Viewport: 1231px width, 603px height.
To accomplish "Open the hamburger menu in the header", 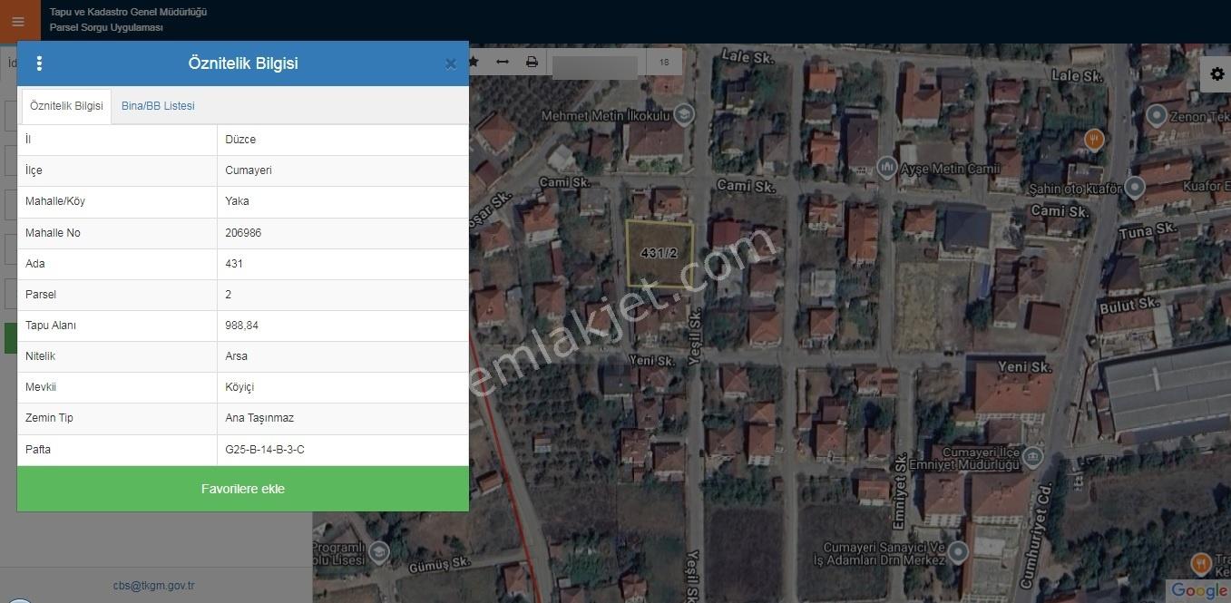I will point(18,22).
